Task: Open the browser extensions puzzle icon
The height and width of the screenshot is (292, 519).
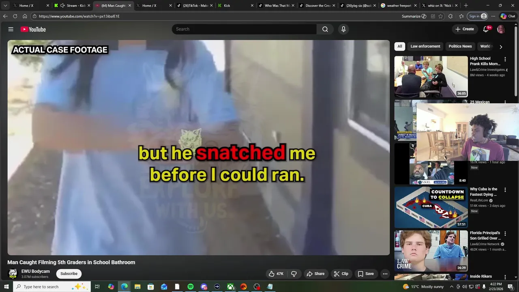Action: 450,16
